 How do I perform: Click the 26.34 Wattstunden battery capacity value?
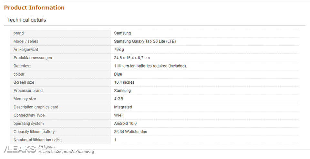[x=131, y=132]
